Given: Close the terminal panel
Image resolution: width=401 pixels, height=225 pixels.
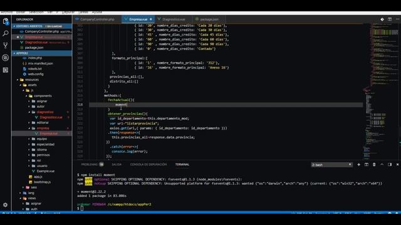Looking at the screenshot, I should [x=397, y=165].
